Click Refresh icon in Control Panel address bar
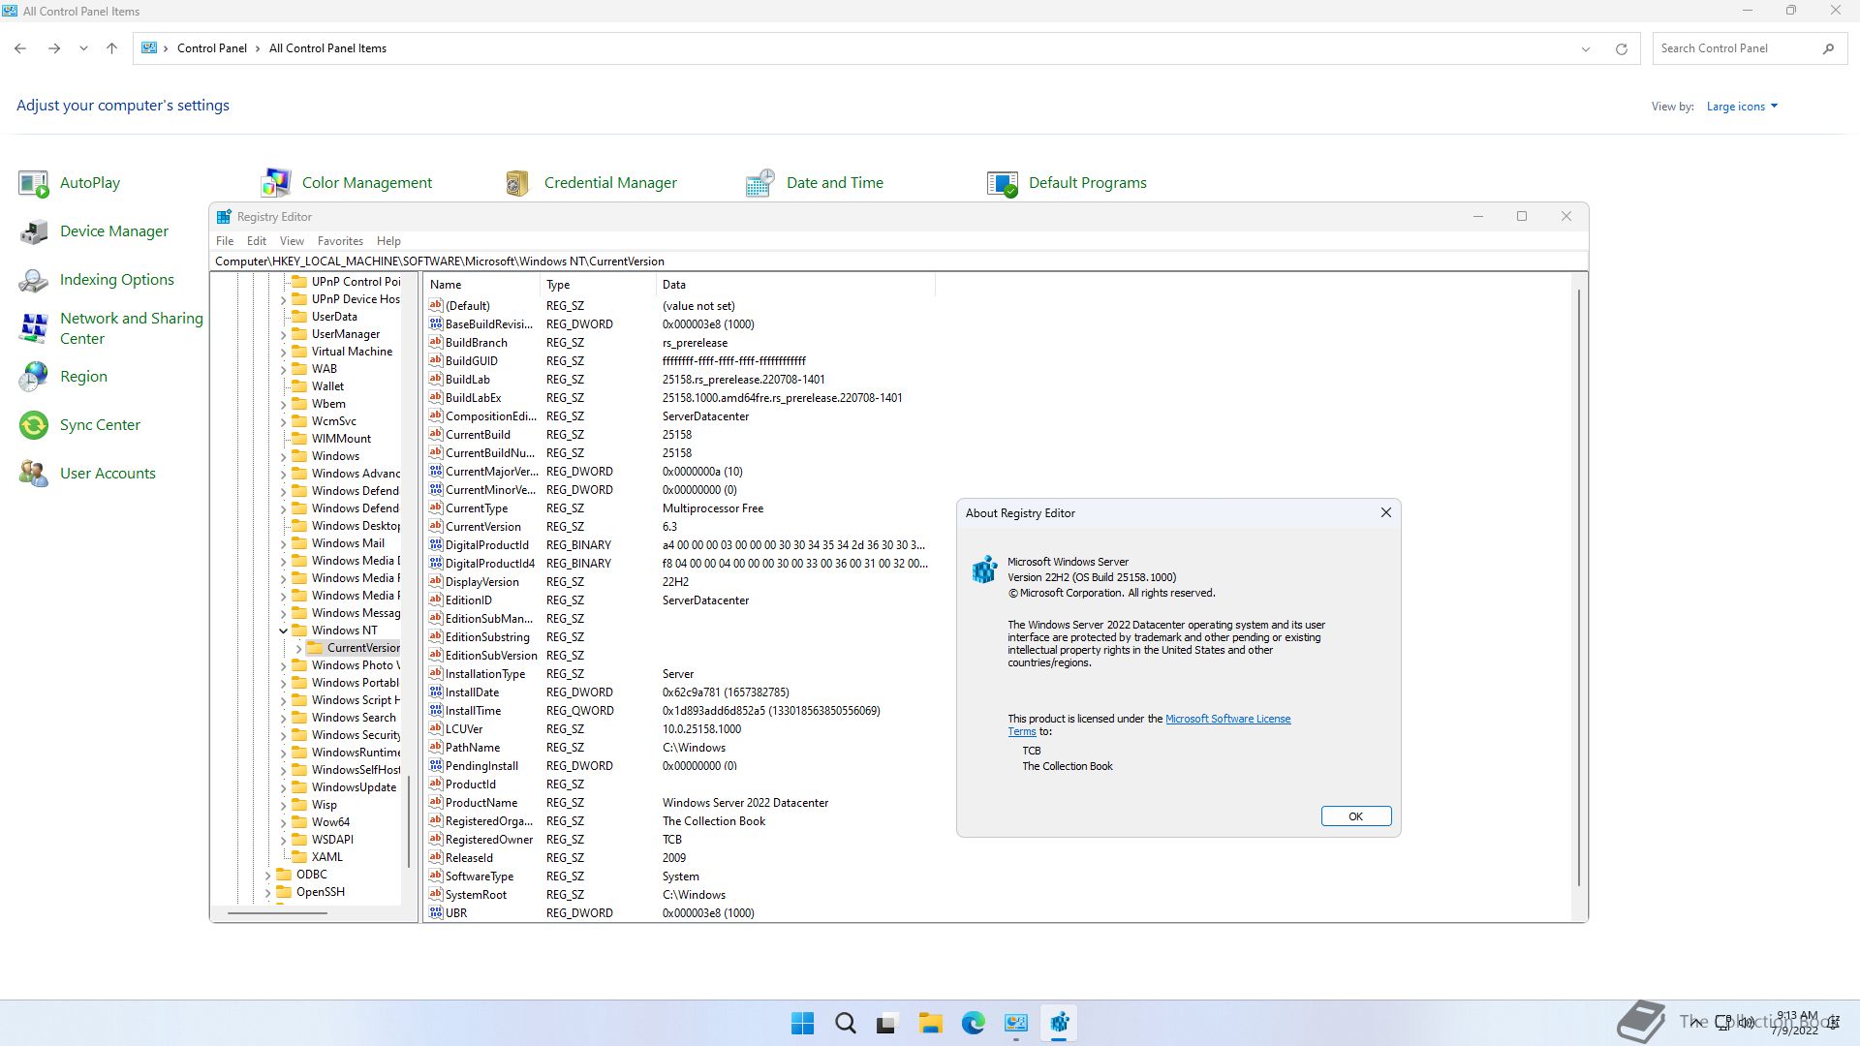 (x=1621, y=48)
